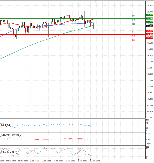The height and width of the screenshot is (163, 154).
Task: Click the S2 support label
Action: [133, 36]
